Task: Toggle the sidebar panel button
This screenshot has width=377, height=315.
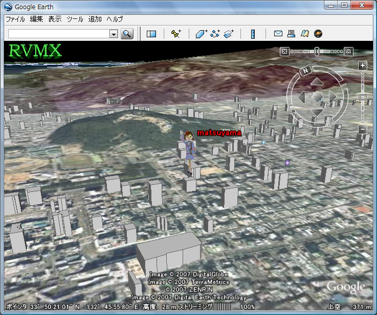Action: (151, 34)
